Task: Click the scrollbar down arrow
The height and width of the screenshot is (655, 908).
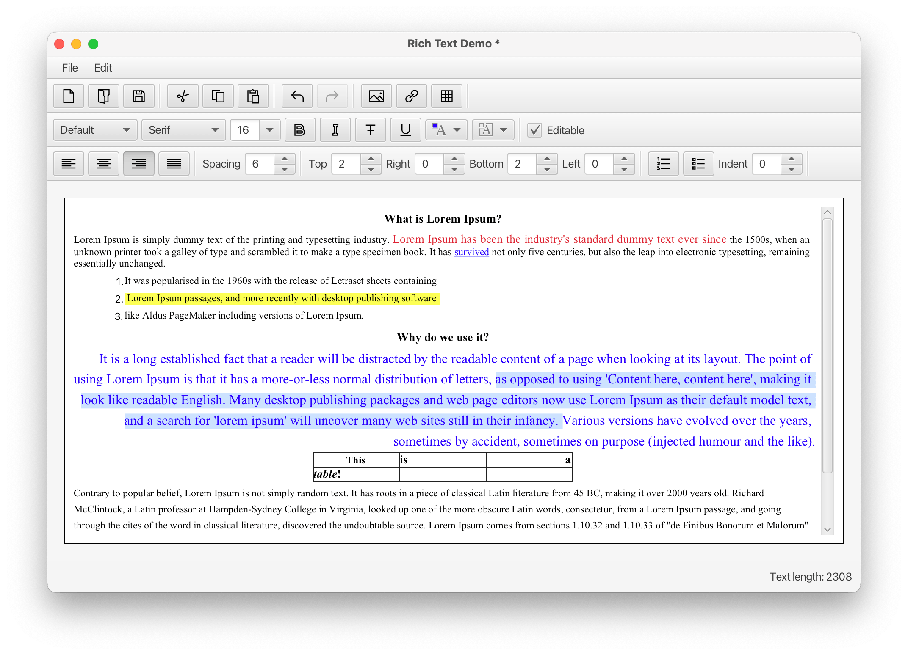Action: (828, 529)
